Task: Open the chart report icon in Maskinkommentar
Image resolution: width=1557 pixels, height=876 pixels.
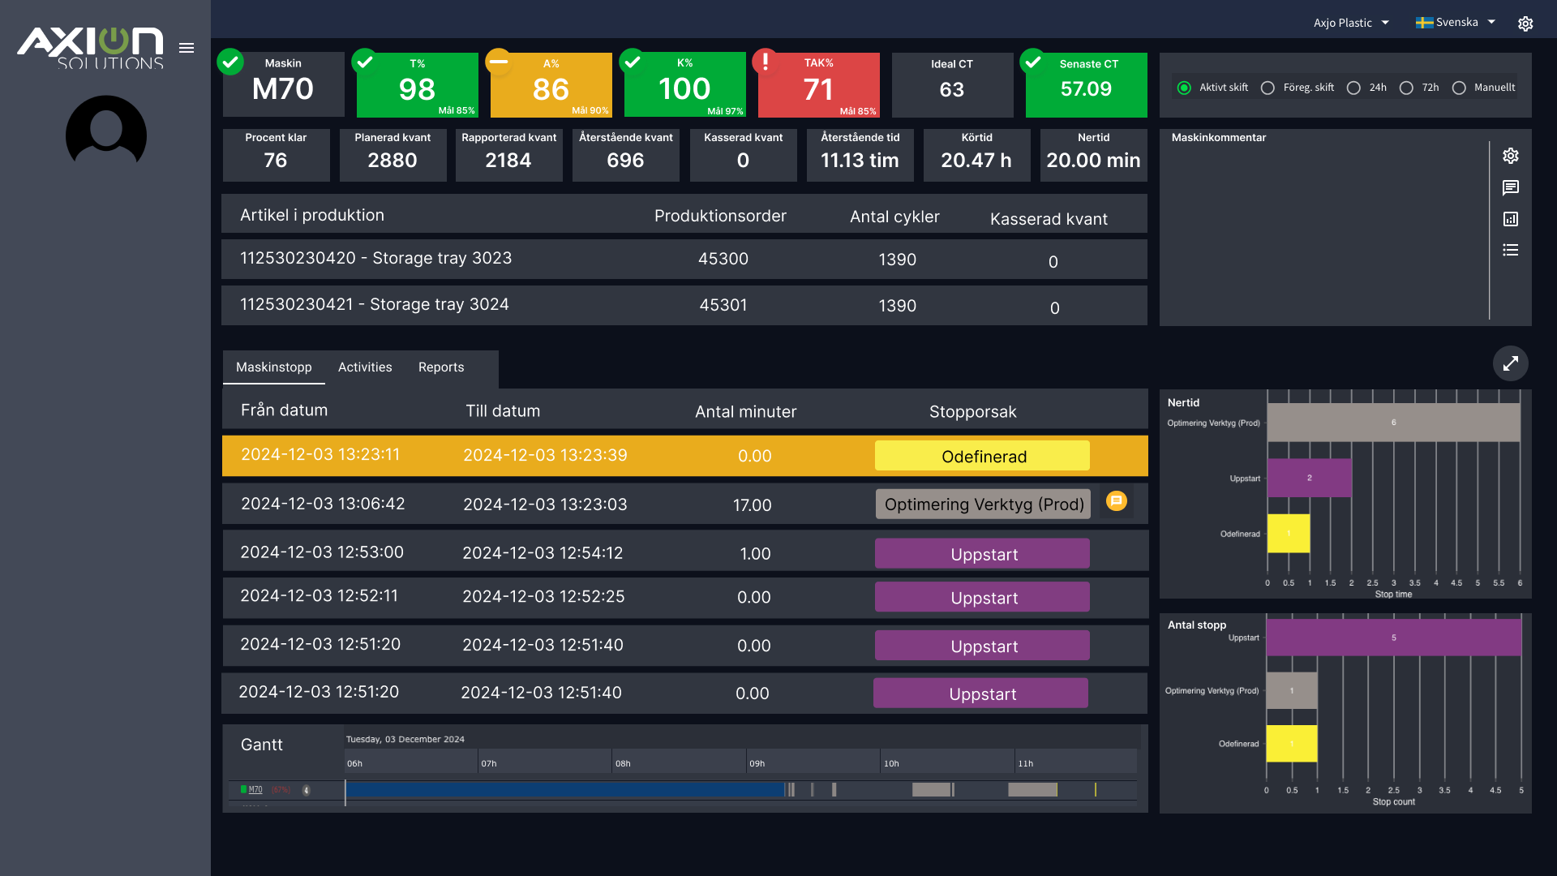Action: click(1511, 219)
